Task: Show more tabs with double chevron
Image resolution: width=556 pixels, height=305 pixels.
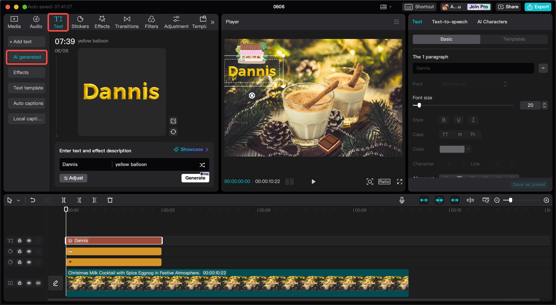Action: (212, 22)
